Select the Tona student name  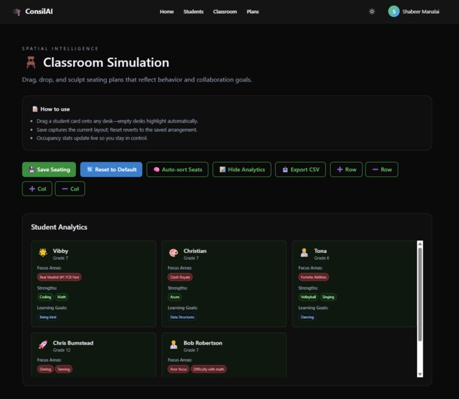320,251
